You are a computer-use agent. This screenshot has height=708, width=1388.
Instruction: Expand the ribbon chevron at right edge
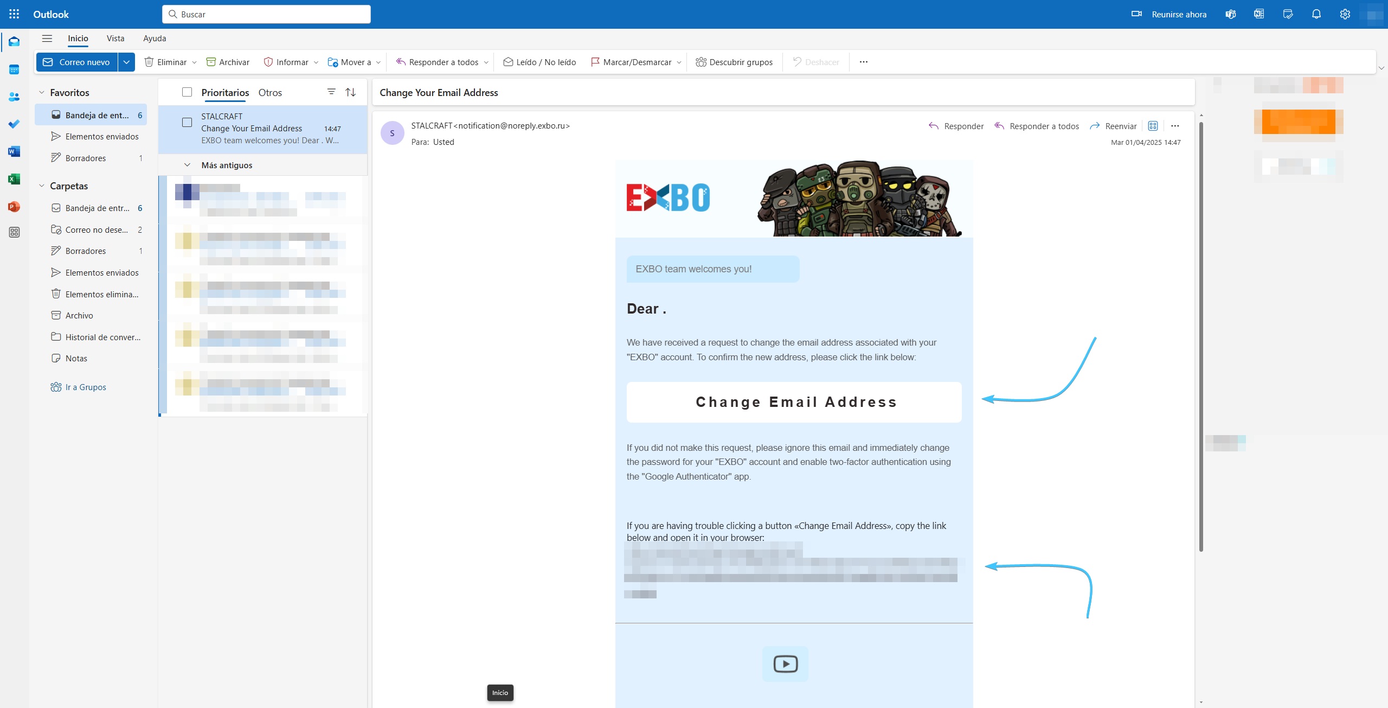(x=1381, y=68)
